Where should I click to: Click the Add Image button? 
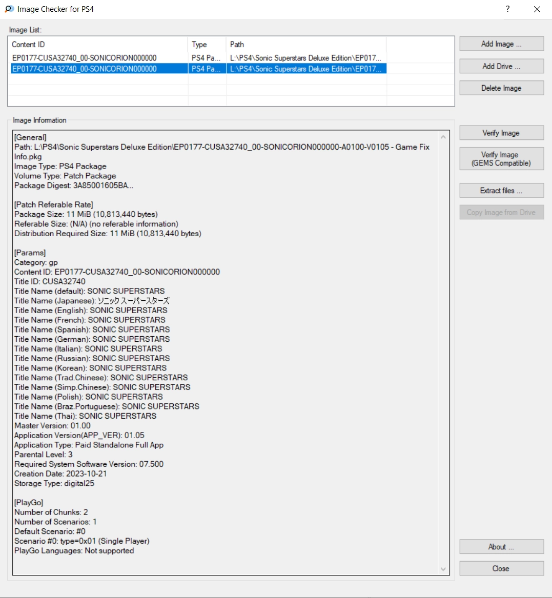501,44
